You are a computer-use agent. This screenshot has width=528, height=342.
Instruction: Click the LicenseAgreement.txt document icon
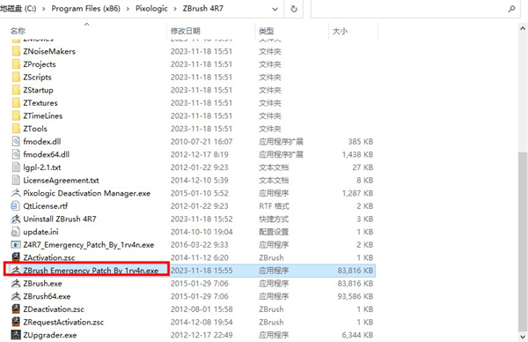(x=16, y=180)
